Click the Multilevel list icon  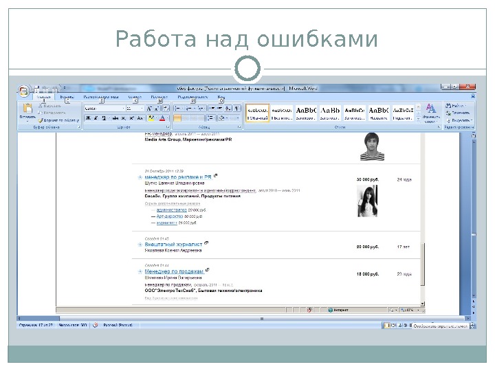pos(201,109)
